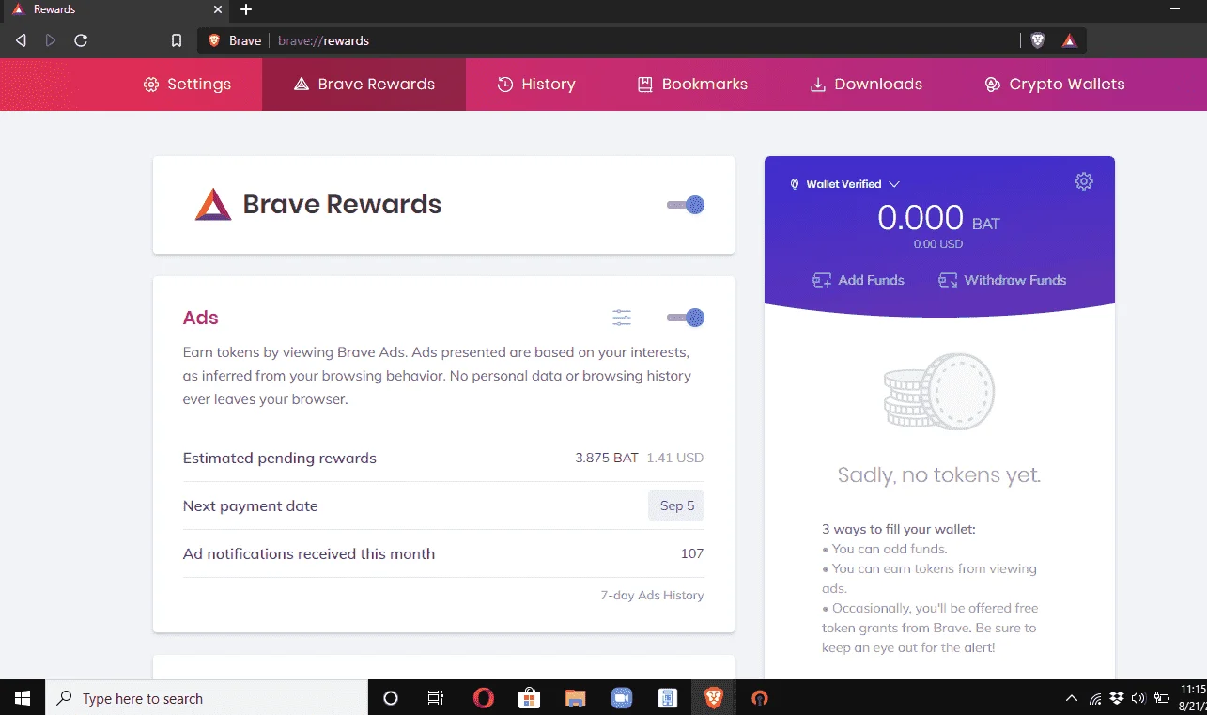
Task: Open Dropbox in the system tray
Action: [x=1117, y=698]
